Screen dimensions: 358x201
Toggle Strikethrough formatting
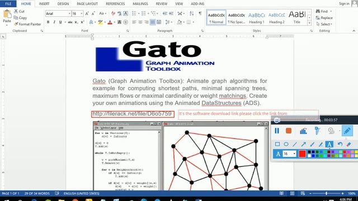pyautogui.click(x=70, y=22)
